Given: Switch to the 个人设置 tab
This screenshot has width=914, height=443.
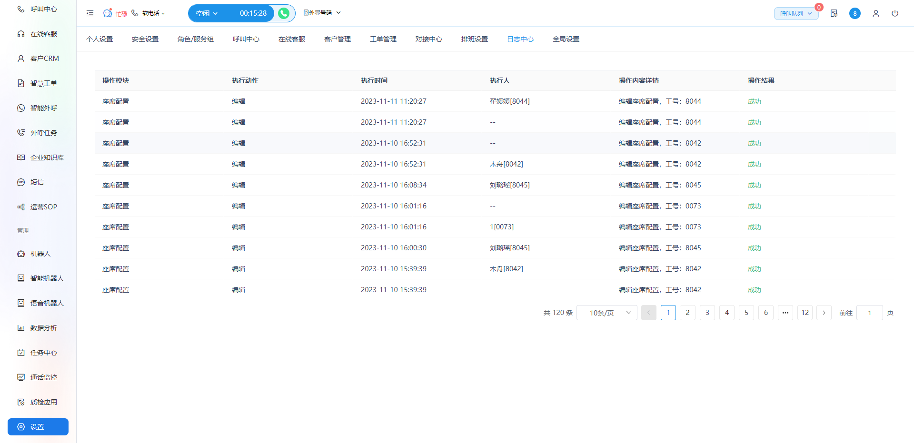Looking at the screenshot, I should pyautogui.click(x=99, y=39).
